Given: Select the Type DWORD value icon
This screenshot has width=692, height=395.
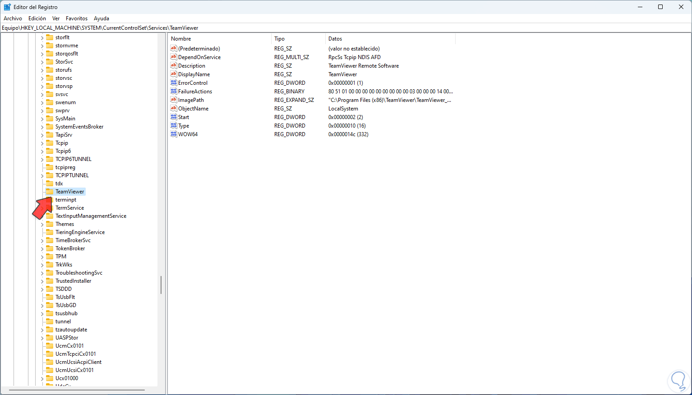Looking at the screenshot, I should coord(174,125).
